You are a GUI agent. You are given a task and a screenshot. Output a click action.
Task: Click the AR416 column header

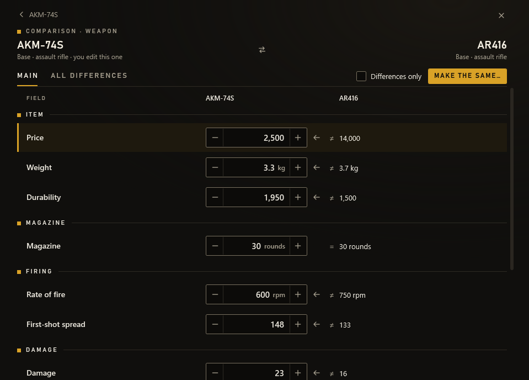point(349,98)
